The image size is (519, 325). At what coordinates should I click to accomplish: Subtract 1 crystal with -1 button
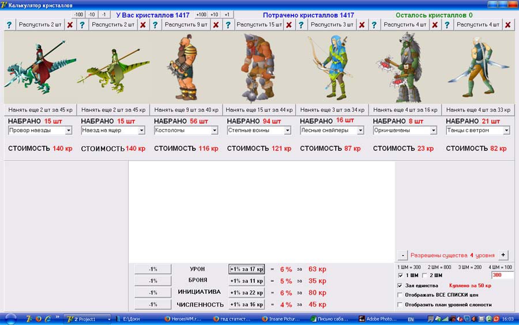[x=104, y=14]
